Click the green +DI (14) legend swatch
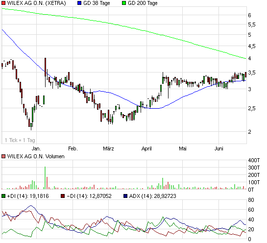The image size is (267, 243). tap(3, 196)
